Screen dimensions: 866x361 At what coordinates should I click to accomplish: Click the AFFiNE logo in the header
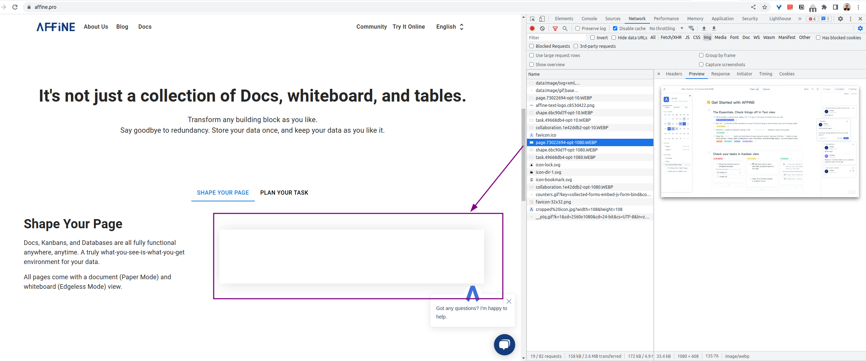coord(56,27)
